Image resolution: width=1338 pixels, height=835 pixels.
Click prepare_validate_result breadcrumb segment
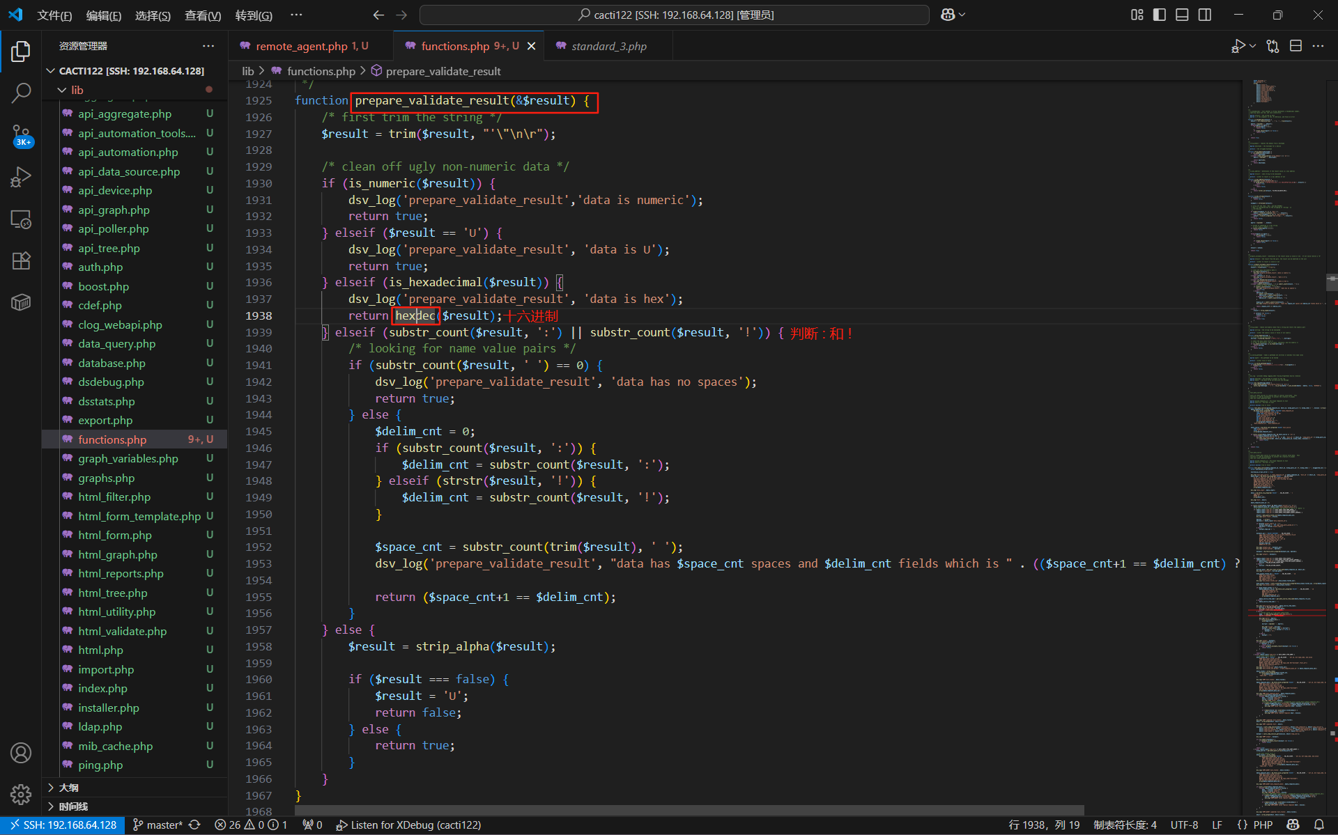pos(443,71)
